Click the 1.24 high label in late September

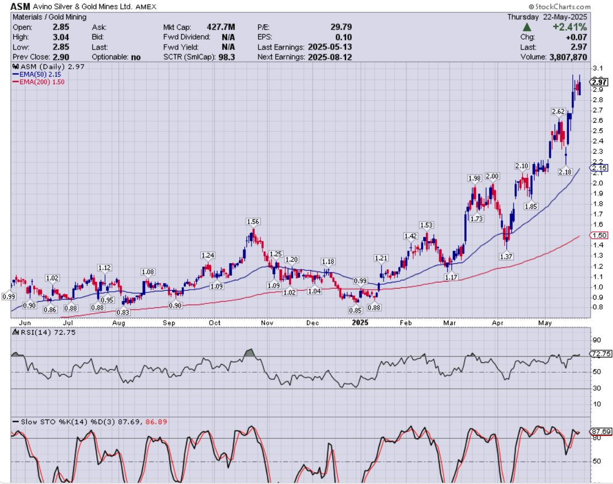point(207,255)
